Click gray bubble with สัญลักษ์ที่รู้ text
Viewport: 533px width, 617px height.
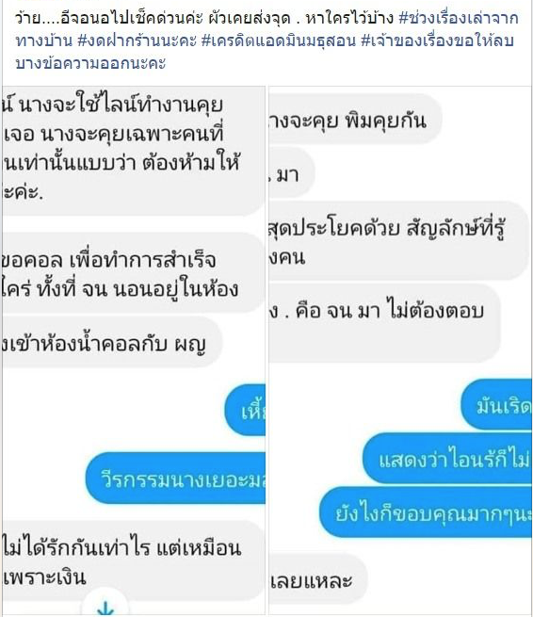[x=399, y=240]
